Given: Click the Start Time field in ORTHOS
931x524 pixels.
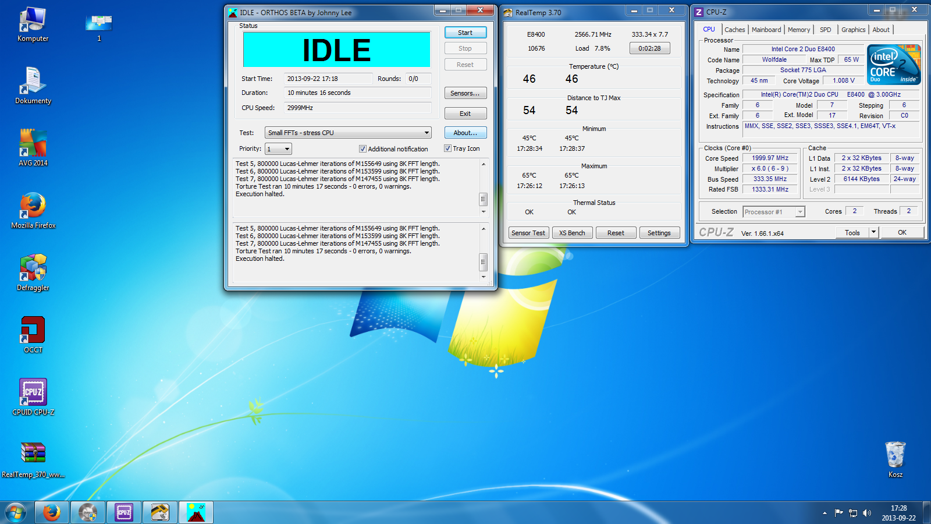Looking at the screenshot, I should pos(328,79).
